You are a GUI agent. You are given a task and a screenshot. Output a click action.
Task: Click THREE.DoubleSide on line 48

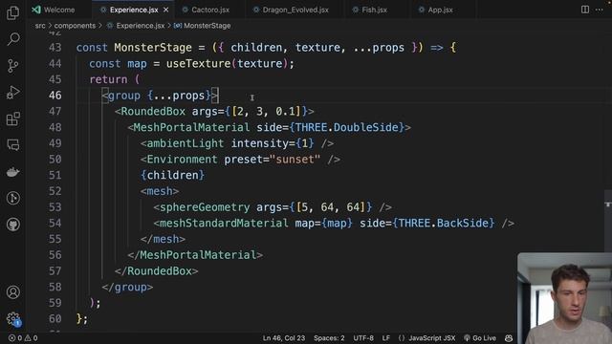(x=349, y=127)
